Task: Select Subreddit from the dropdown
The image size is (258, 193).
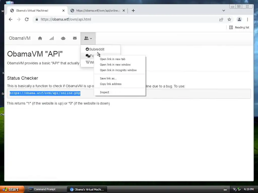Action: (x=101, y=49)
